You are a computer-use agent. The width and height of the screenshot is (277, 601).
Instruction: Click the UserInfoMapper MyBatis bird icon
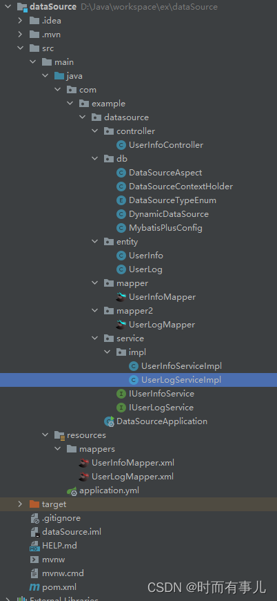click(121, 296)
